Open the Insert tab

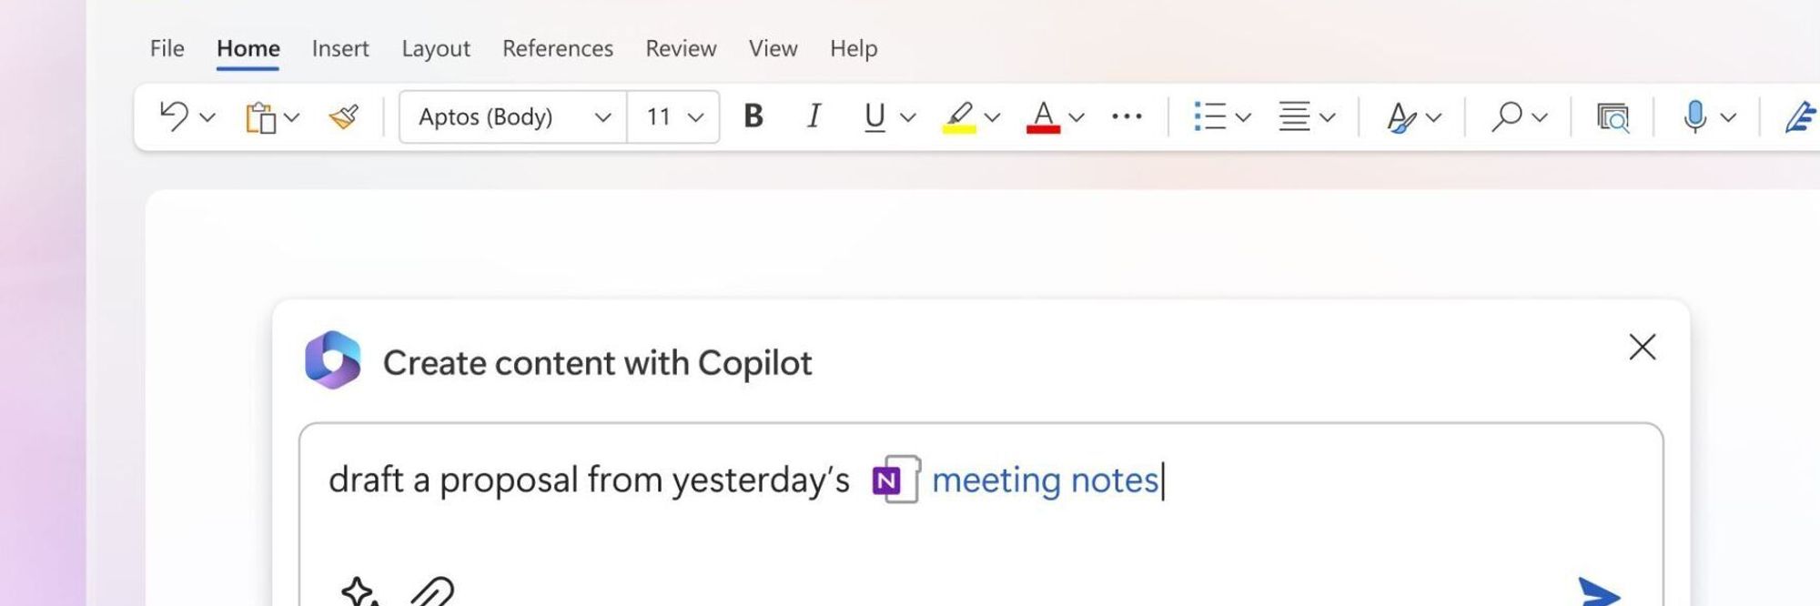point(340,48)
